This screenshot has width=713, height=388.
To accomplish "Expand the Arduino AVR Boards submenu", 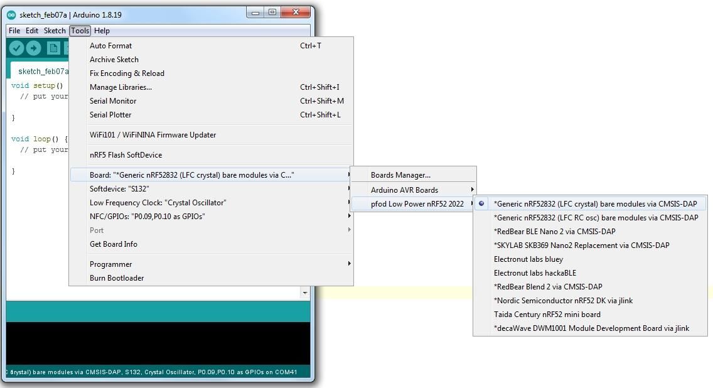I will coord(402,190).
